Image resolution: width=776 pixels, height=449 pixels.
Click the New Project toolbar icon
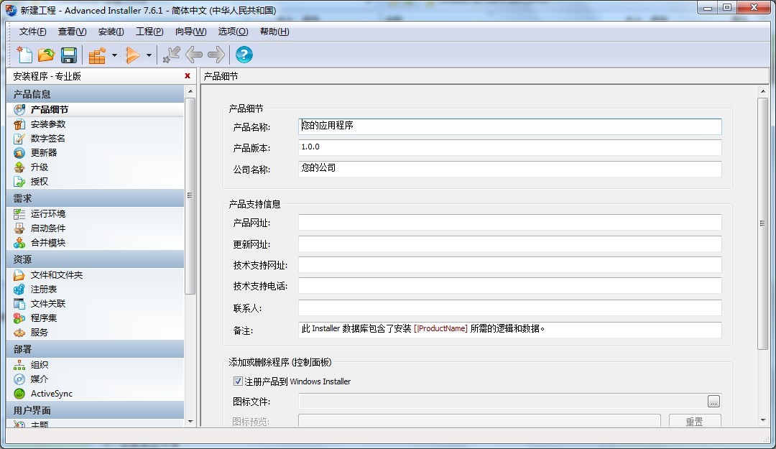[x=25, y=55]
